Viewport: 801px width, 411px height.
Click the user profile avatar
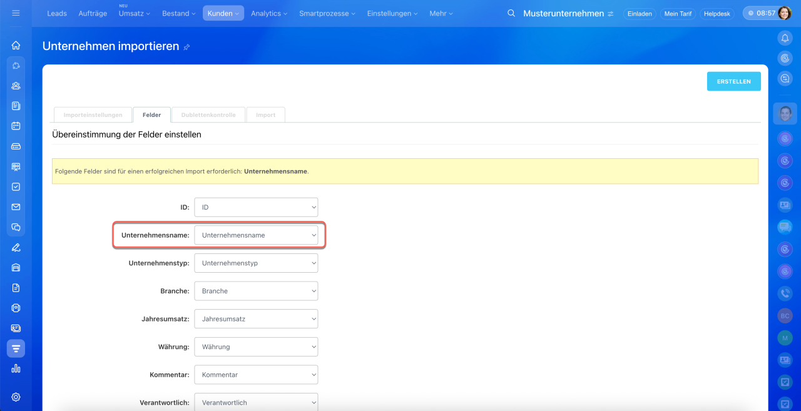point(784,13)
